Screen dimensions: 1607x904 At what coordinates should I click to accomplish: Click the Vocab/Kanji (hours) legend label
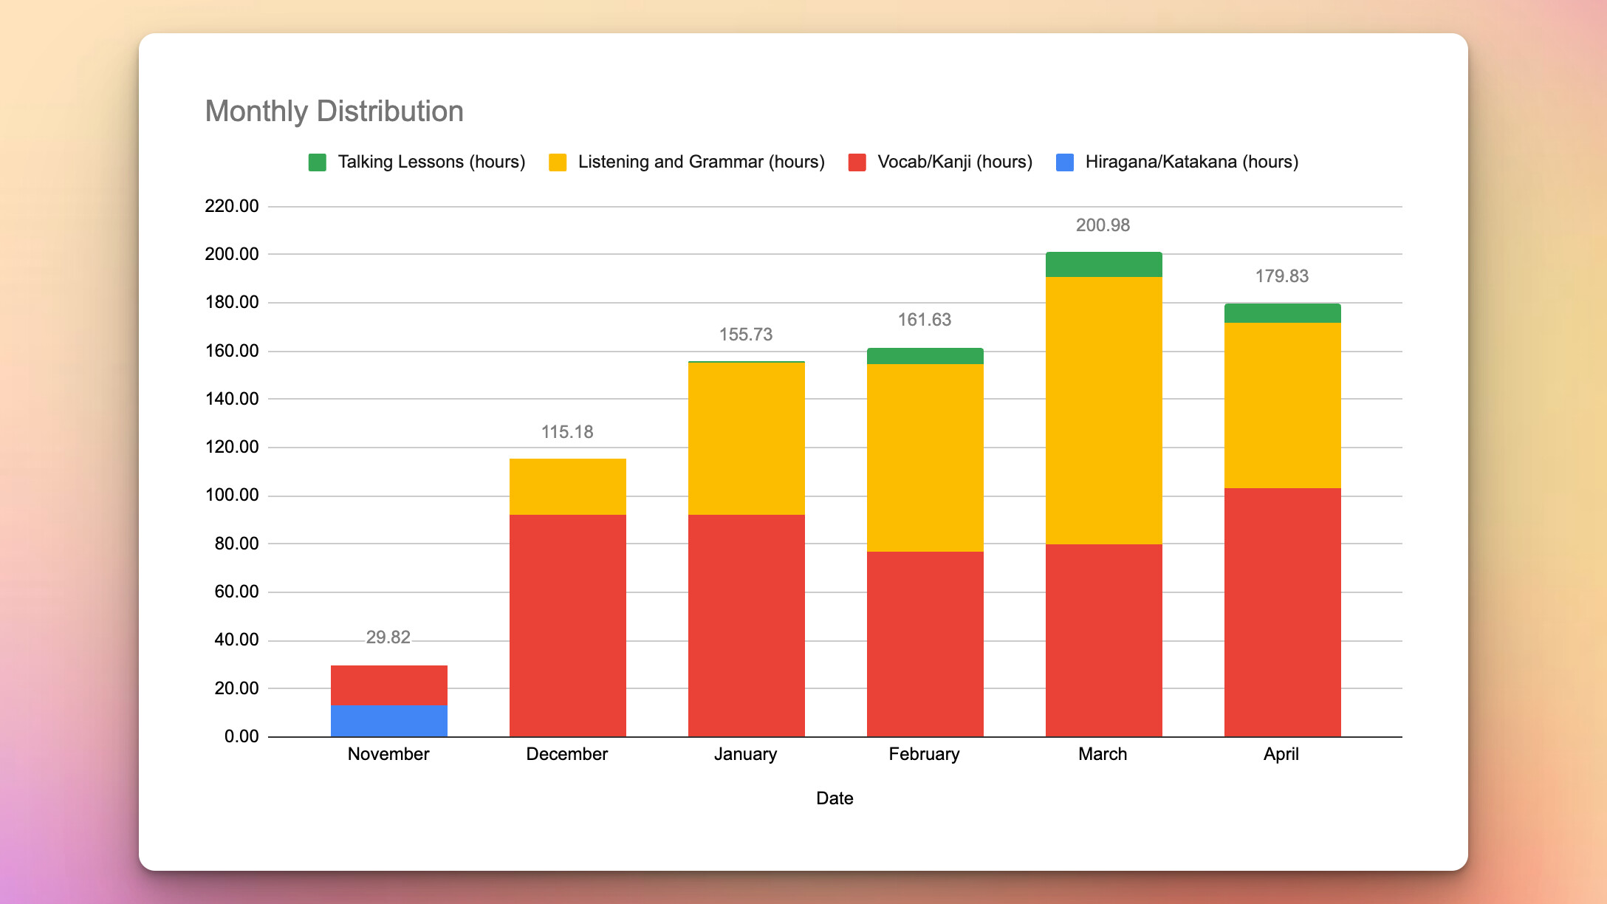pos(954,162)
